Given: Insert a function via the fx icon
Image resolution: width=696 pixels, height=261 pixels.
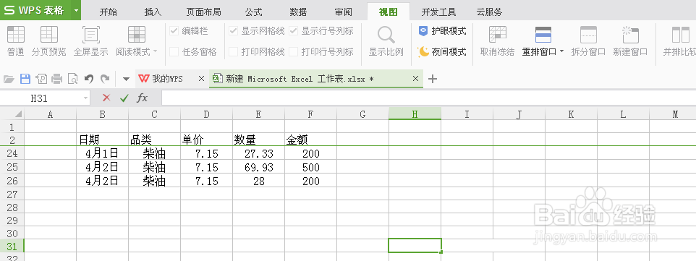Looking at the screenshot, I should pos(142,98).
